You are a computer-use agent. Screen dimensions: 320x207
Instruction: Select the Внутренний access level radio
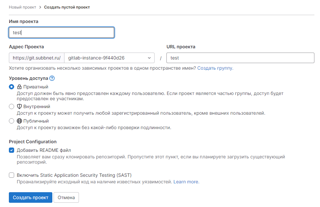click(12, 106)
